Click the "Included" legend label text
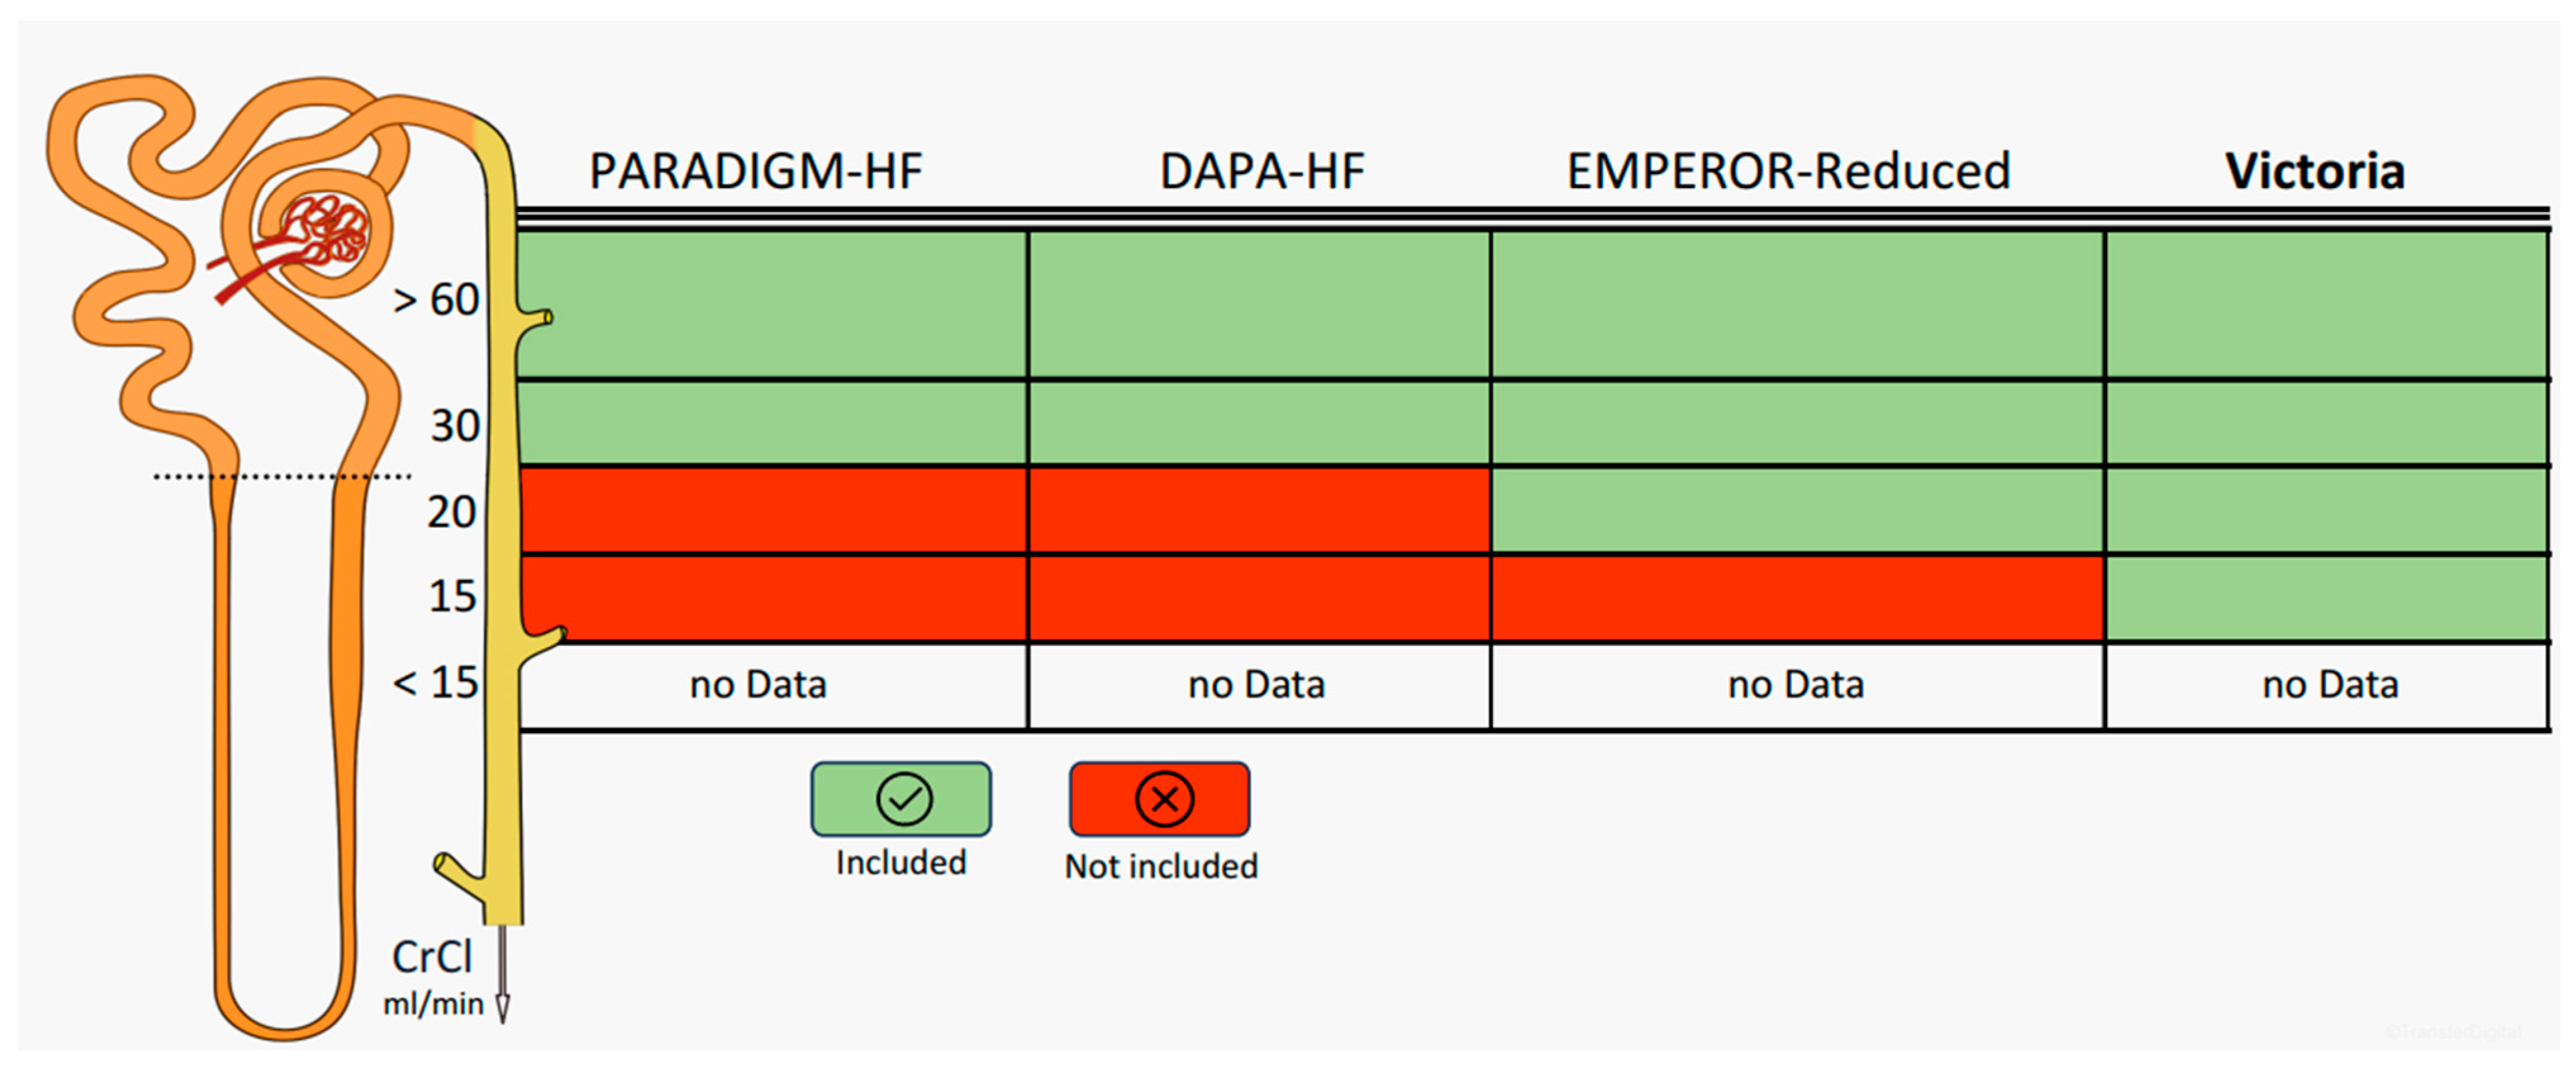This screenshot has height=1073, width=2576. (901, 862)
